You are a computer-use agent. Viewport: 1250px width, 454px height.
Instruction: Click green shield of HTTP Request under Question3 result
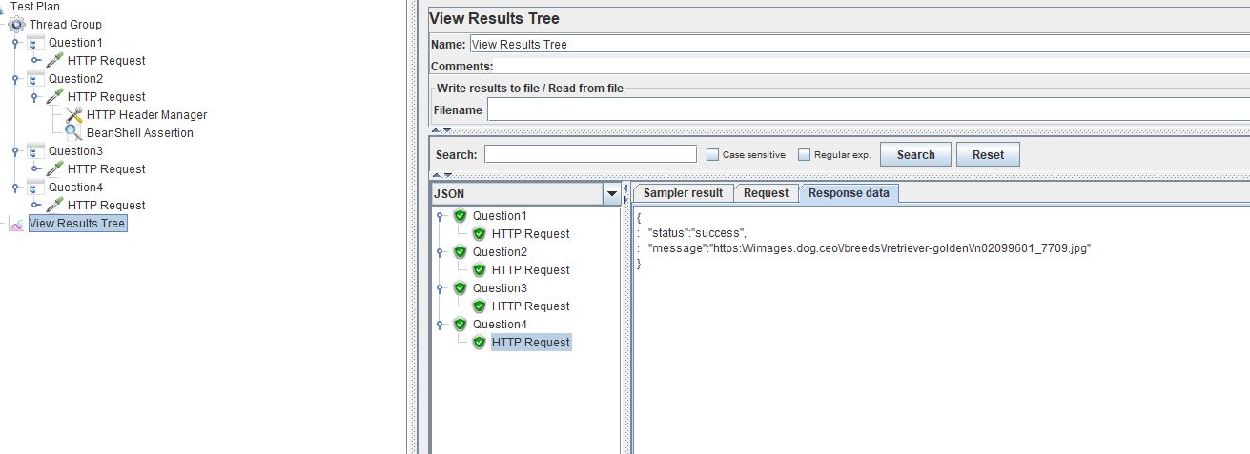479,306
